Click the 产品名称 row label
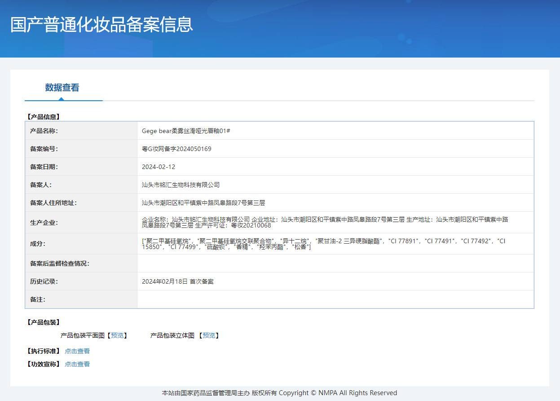The height and width of the screenshot is (401, 560). click(44, 131)
